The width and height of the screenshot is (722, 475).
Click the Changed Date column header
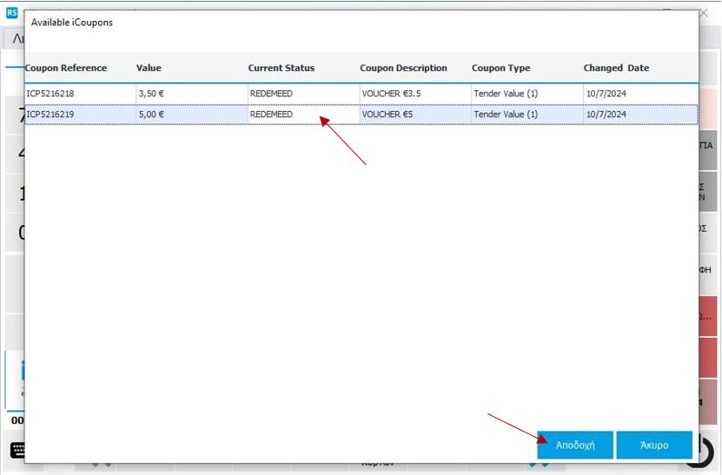pyautogui.click(x=616, y=68)
